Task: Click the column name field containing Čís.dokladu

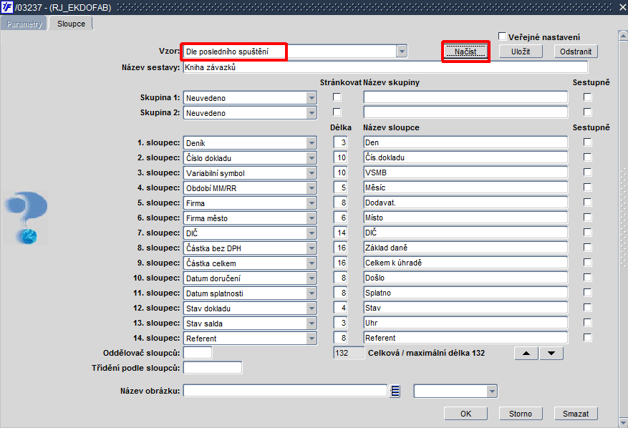Action: pos(465,157)
